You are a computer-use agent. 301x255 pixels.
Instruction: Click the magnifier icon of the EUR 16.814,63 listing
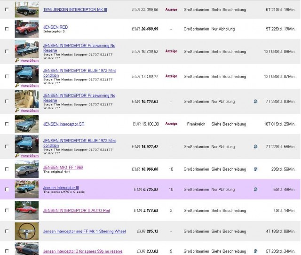pos(17,110)
